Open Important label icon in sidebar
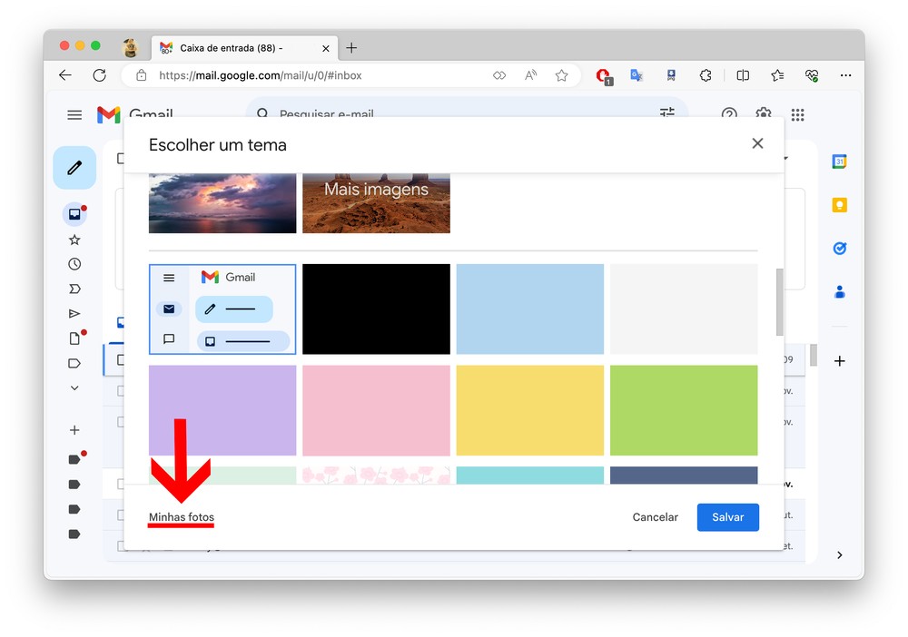Screen dimensions: 908x637 (74, 289)
